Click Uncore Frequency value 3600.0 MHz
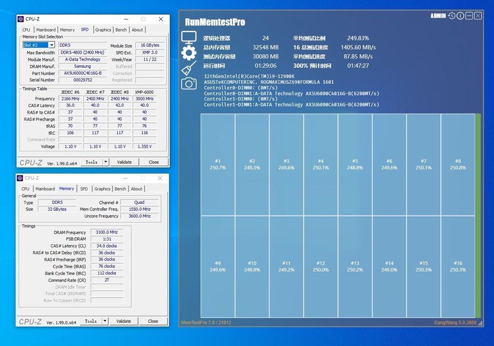This screenshot has width=494, height=346. click(140, 216)
